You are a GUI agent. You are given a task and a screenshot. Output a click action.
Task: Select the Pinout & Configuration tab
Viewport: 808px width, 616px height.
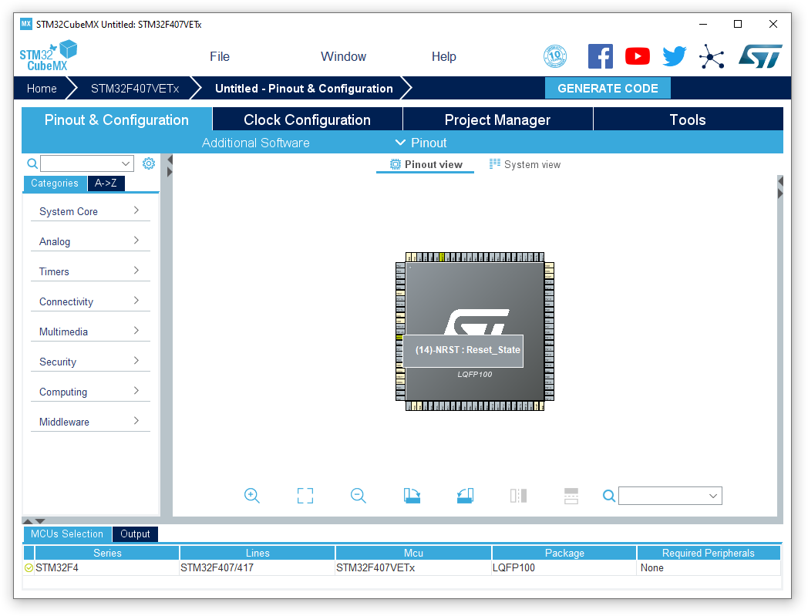click(x=116, y=119)
